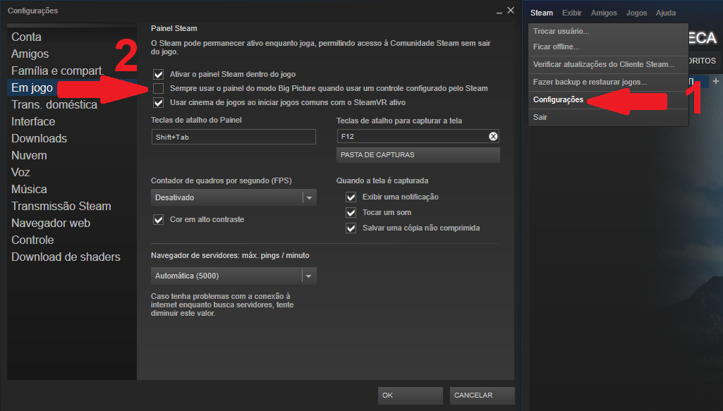Image resolution: width=723 pixels, height=411 pixels.
Task: Close the Configurações window
Action: click(511, 10)
